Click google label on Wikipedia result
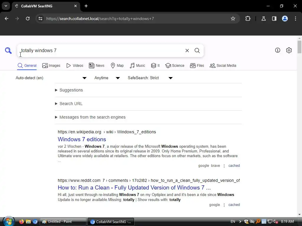 [203, 166]
